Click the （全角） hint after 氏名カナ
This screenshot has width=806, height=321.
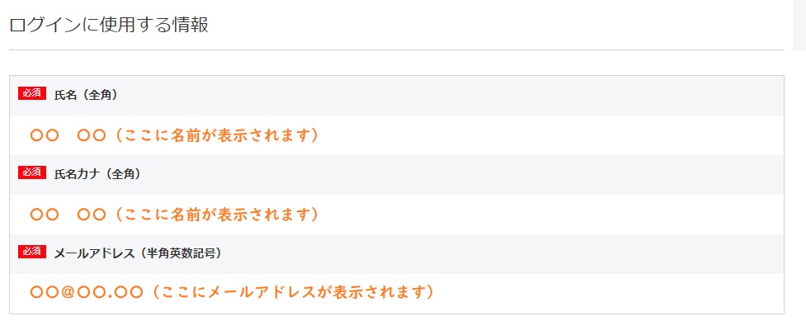[x=120, y=174]
